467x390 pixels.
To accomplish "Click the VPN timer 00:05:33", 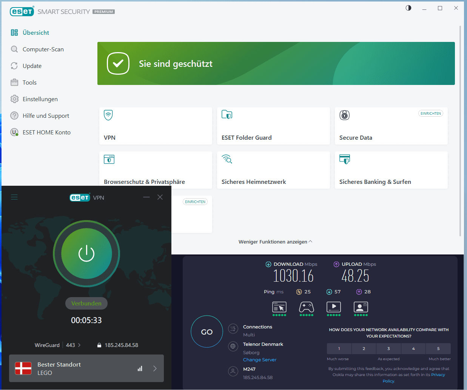I will pyautogui.click(x=86, y=320).
